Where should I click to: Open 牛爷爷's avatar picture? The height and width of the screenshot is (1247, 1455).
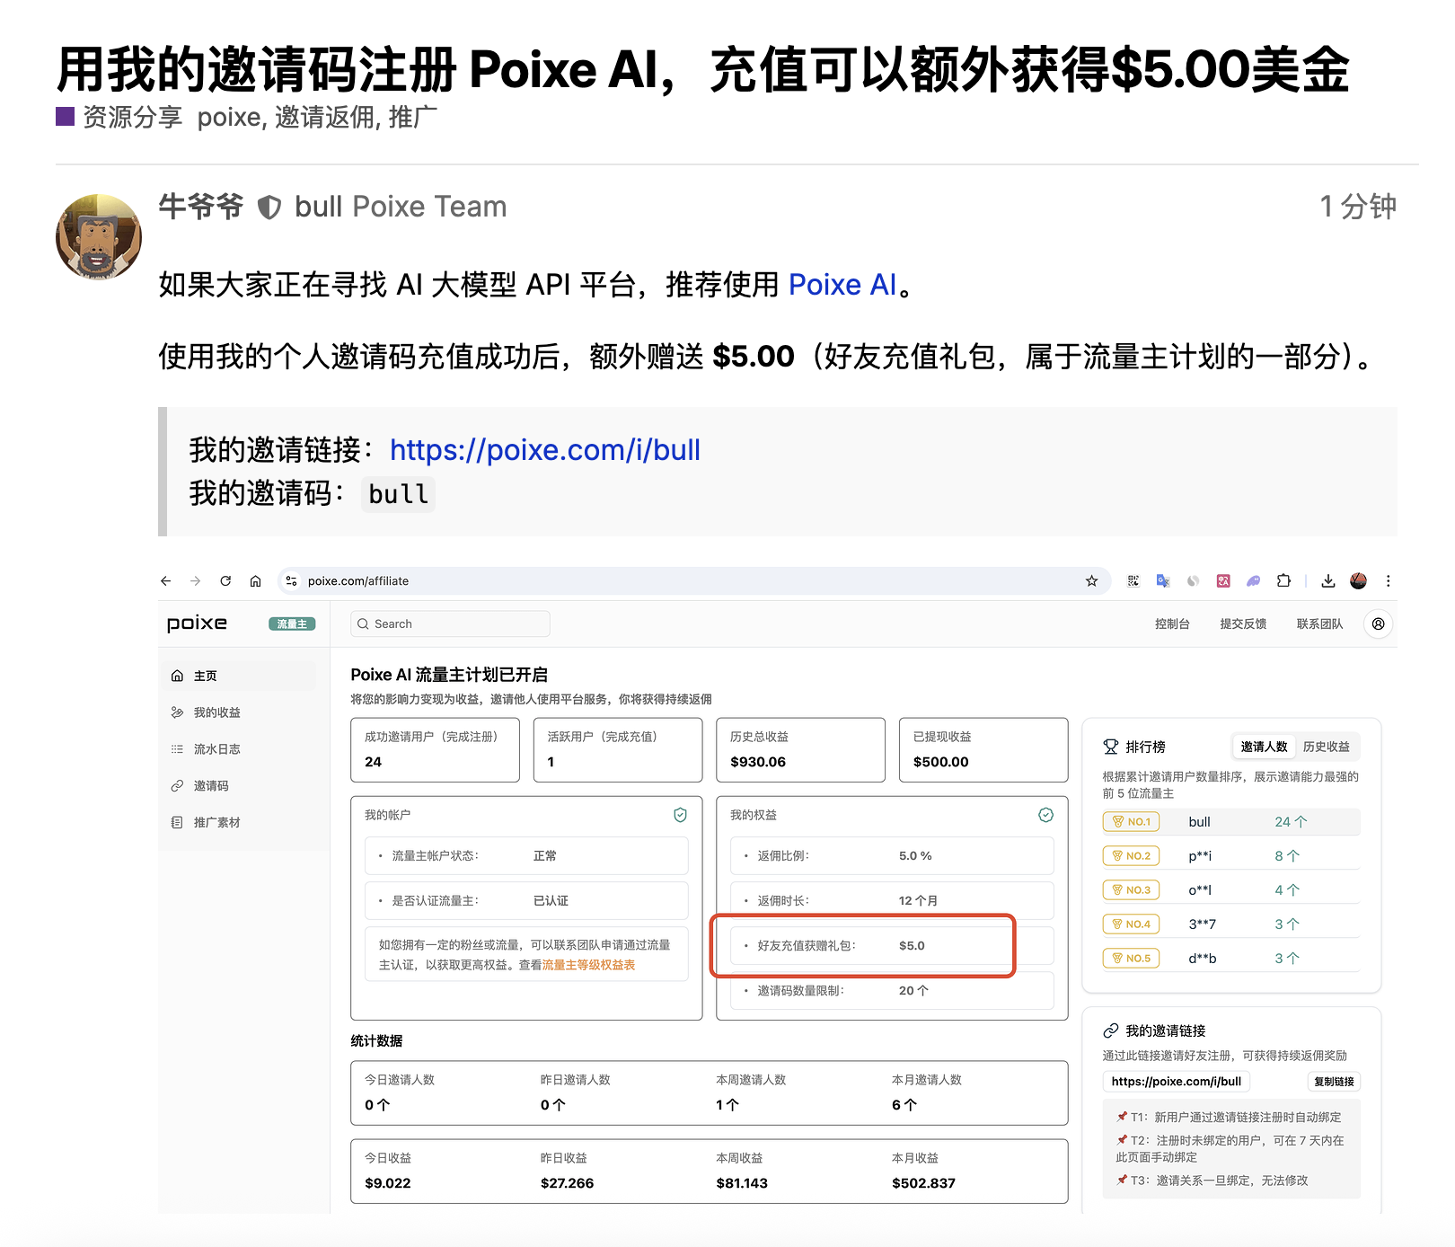point(99,236)
